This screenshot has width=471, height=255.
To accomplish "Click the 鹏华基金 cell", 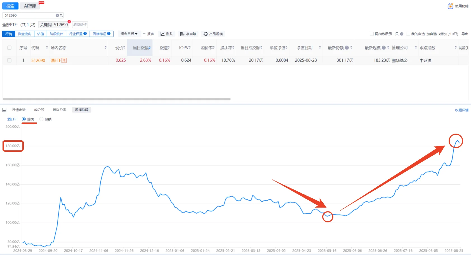I will click(x=400, y=60).
